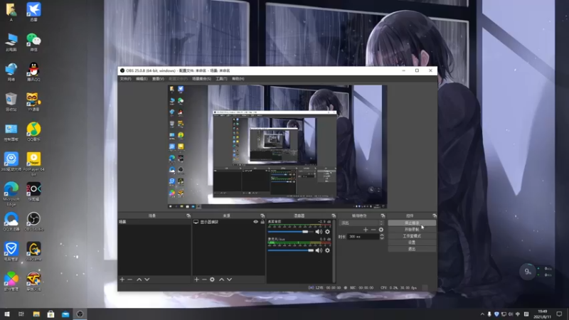Open transition properties gear icon

click(x=381, y=230)
